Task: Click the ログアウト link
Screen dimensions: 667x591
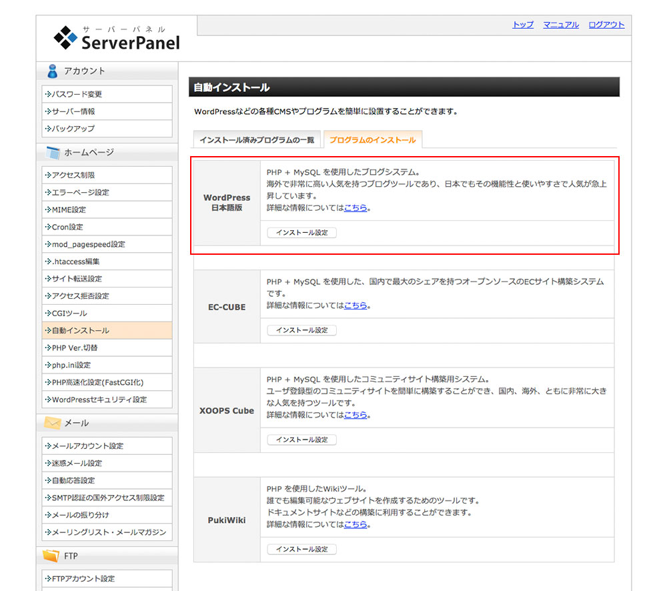Action: (x=606, y=25)
